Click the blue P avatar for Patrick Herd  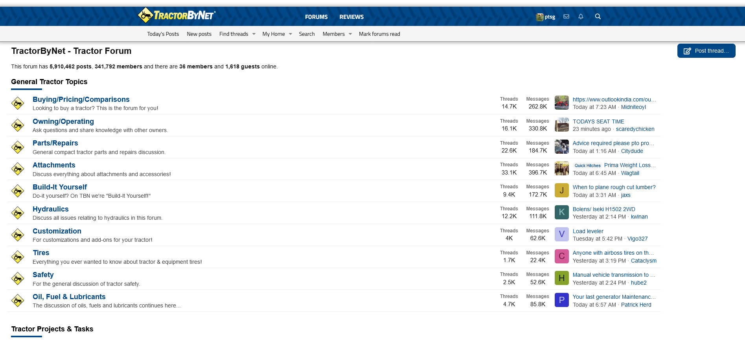point(562,300)
